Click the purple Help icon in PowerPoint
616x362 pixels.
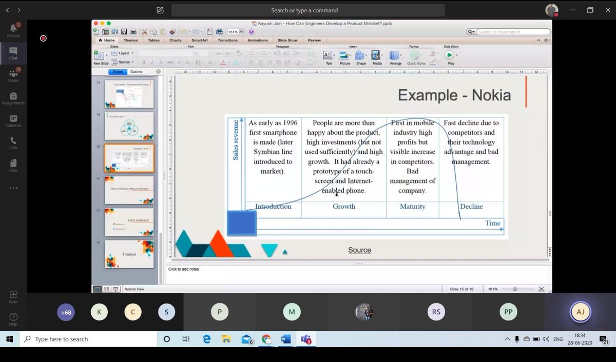pos(252,32)
